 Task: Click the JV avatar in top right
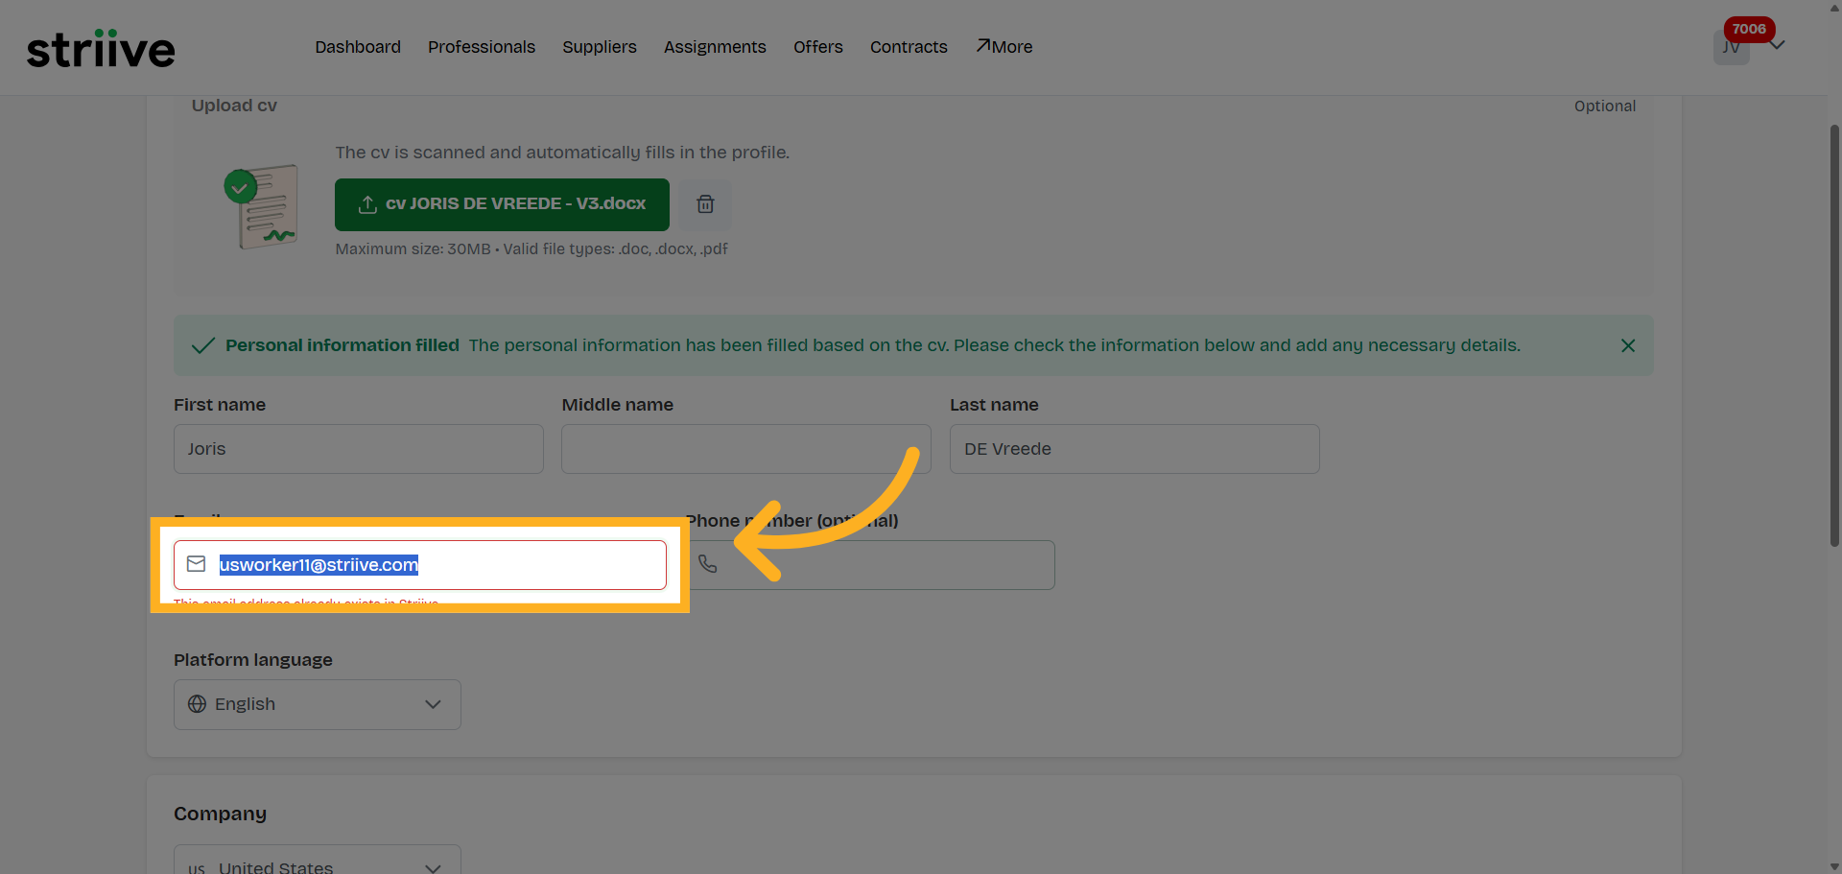click(x=1731, y=46)
